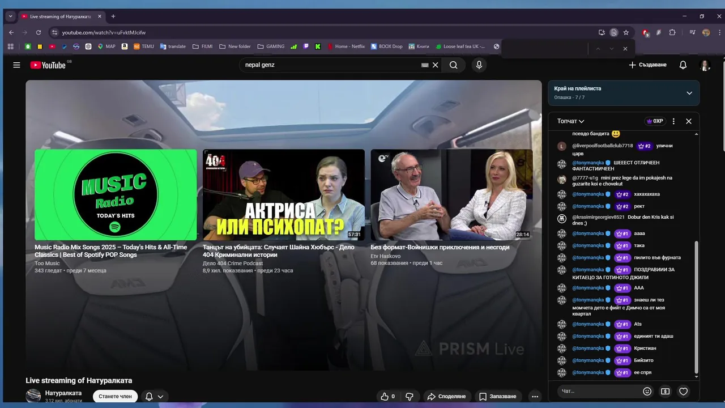Open the Music Radio TODAY'S HITS thumbnail

pos(116,195)
